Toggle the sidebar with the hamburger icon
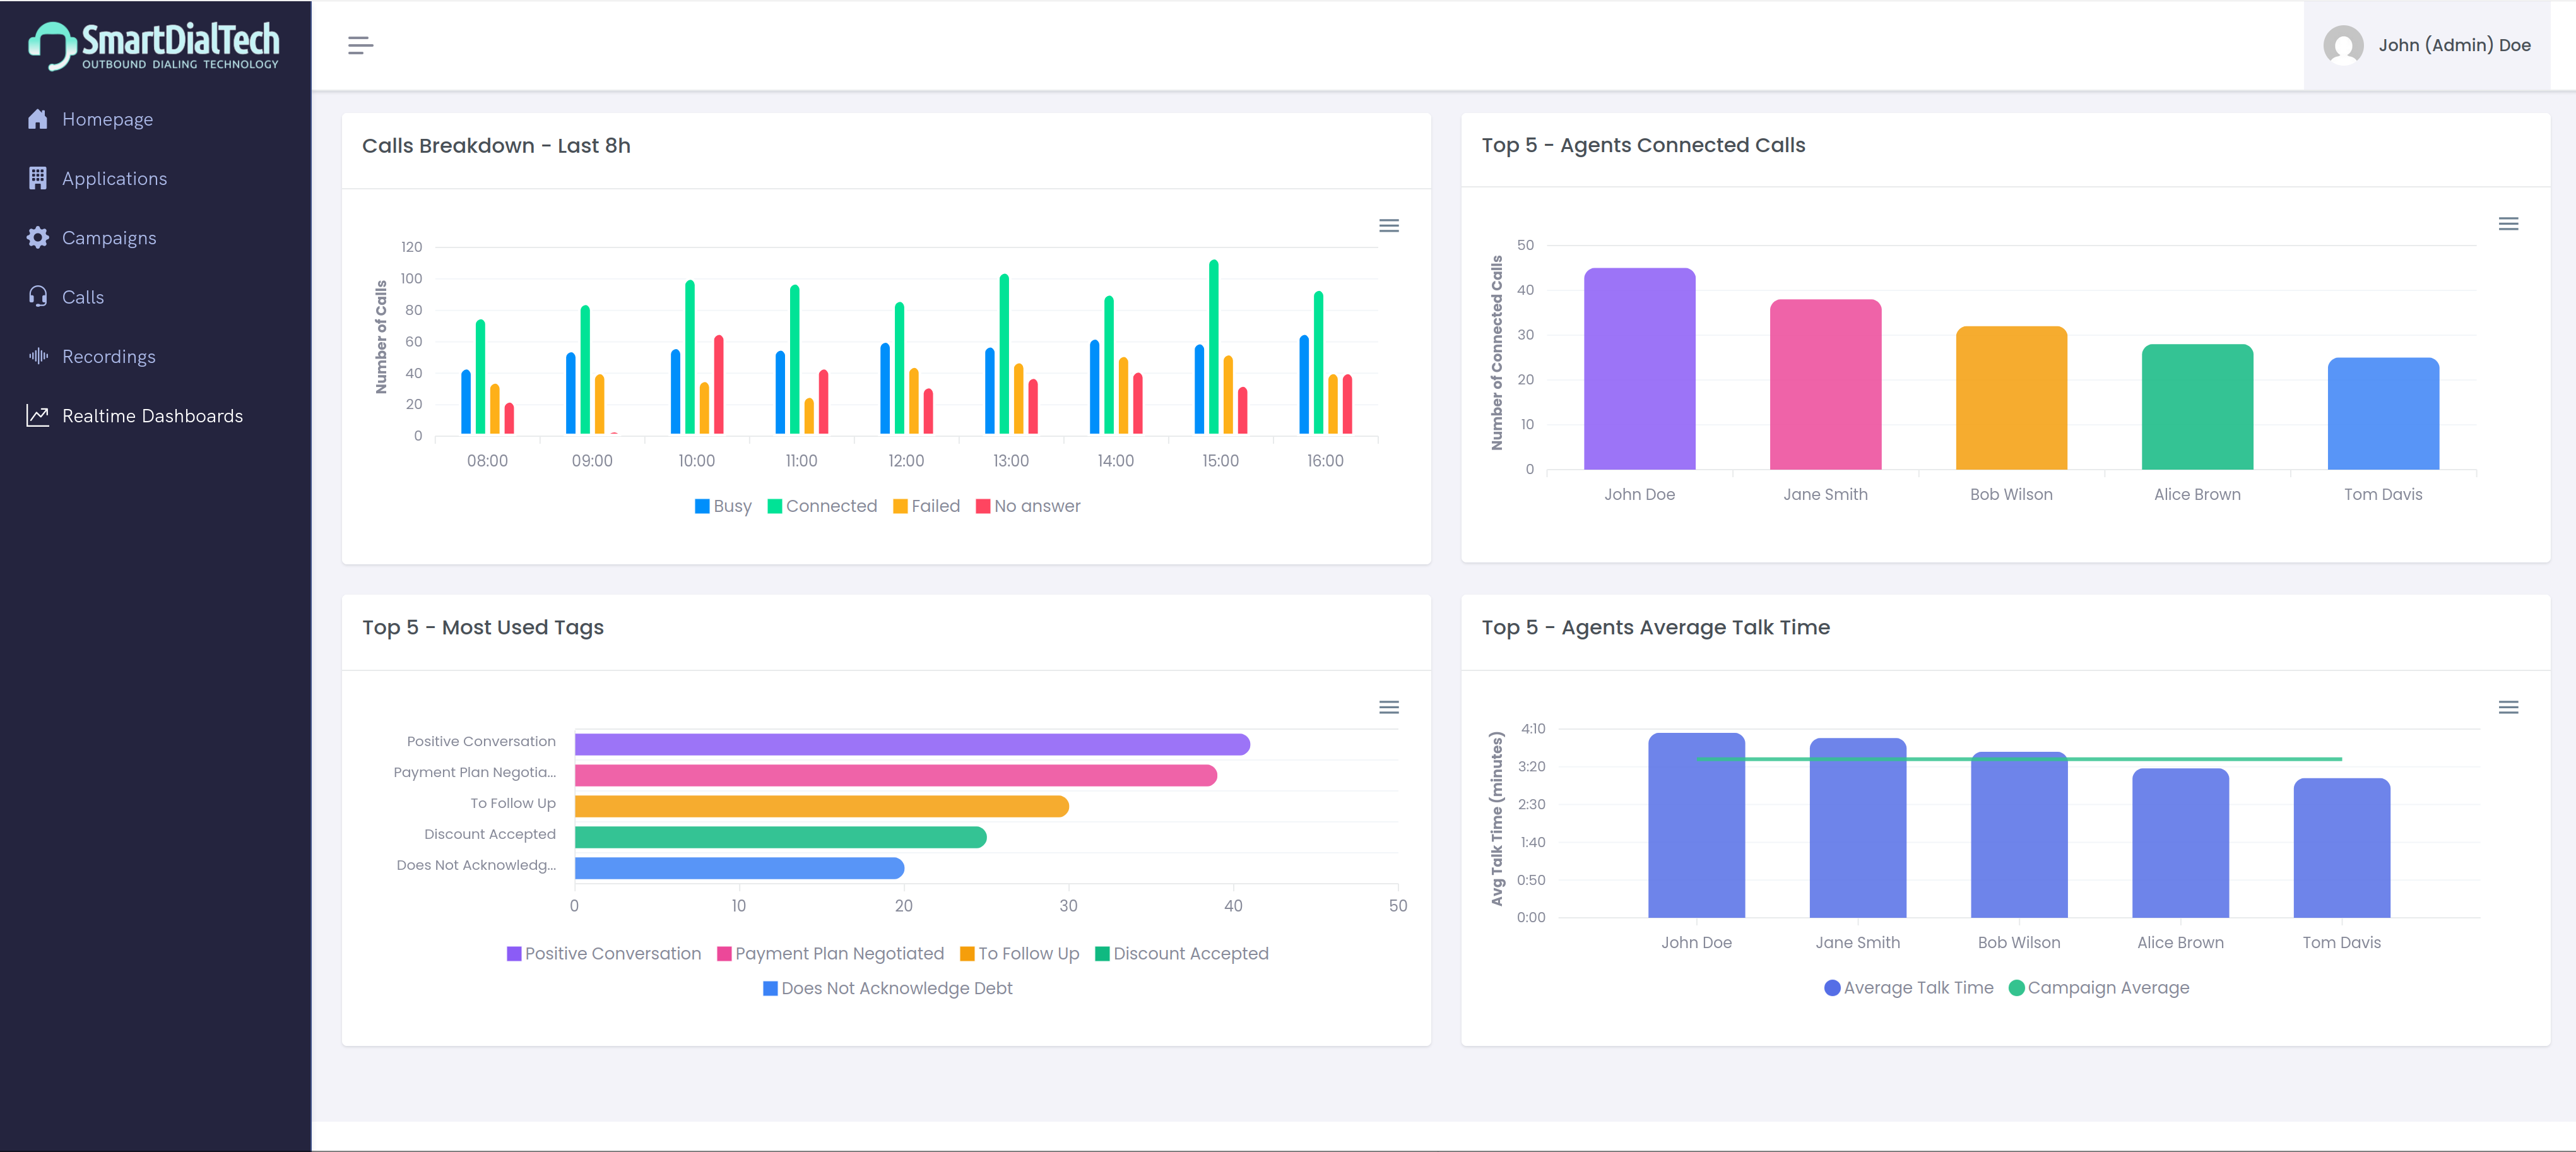 360,45
